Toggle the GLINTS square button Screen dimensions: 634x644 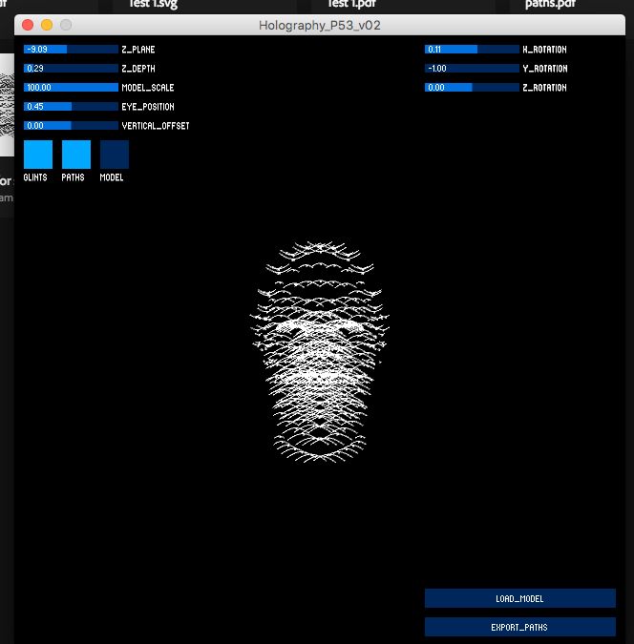click(x=38, y=155)
